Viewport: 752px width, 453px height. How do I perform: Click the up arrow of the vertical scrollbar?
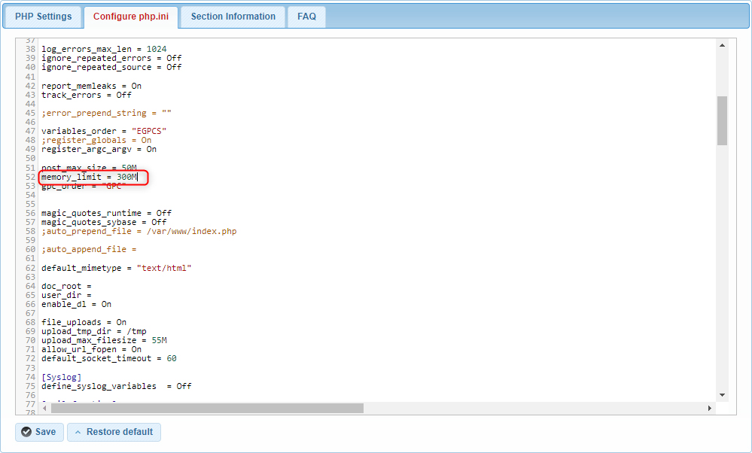[722, 45]
